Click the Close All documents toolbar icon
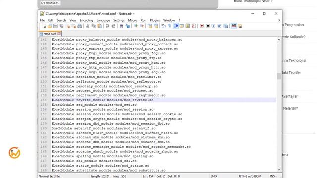The image size is (317, 178). coord(74,26)
